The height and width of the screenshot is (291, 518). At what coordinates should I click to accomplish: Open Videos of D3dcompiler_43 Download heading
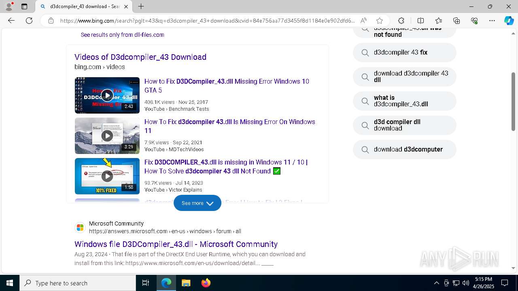[140, 57]
